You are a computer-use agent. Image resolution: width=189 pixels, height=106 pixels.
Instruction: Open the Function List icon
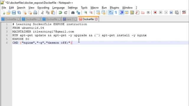click(137, 12)
